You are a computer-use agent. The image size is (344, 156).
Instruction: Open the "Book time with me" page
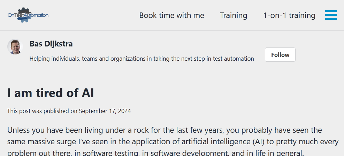(171, 15)
